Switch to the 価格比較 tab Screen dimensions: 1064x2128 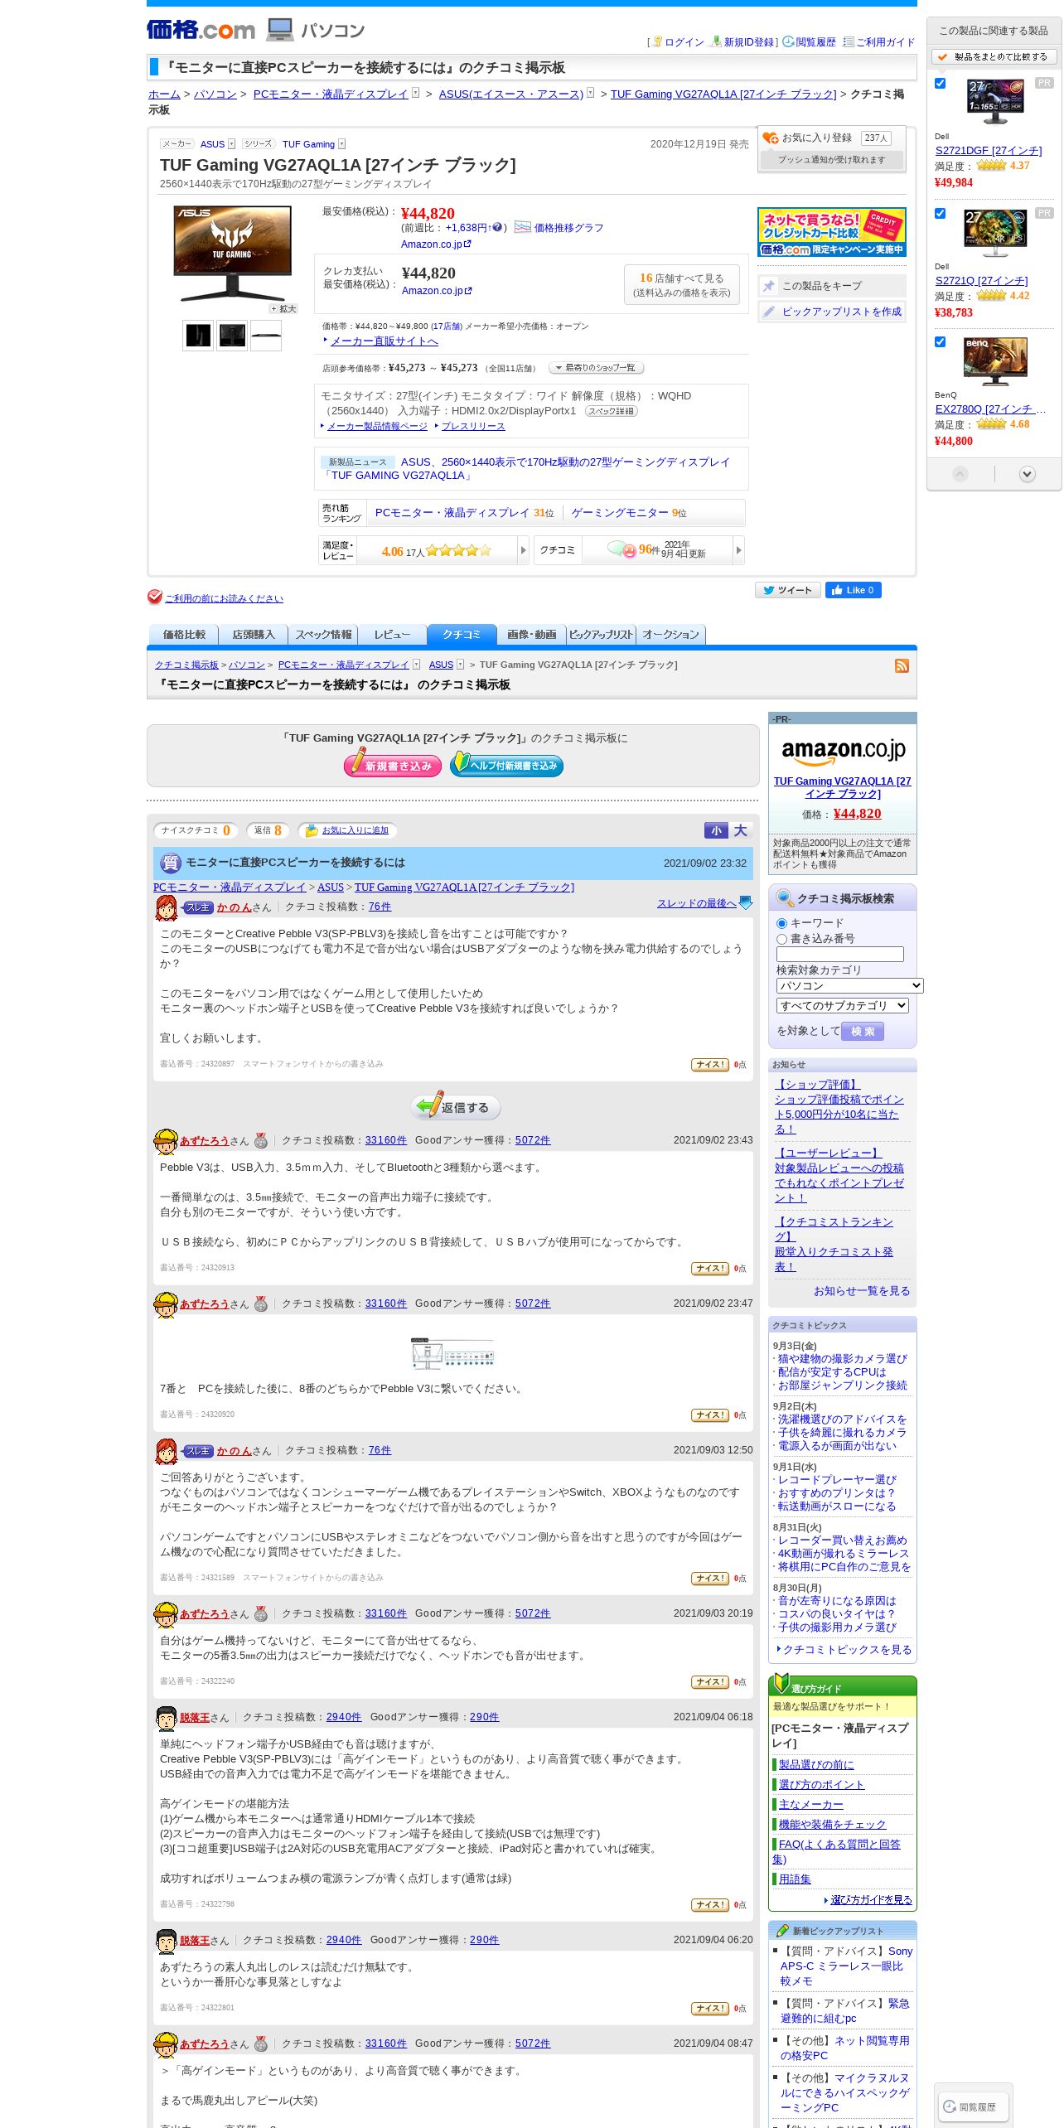[183, 635]
